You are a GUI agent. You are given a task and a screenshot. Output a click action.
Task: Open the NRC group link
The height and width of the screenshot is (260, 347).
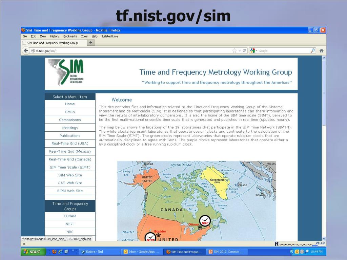70,232
